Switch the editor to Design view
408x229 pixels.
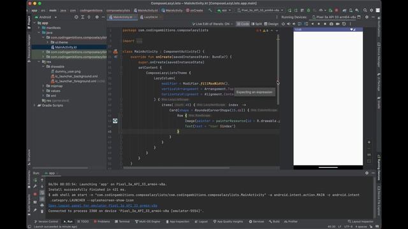271,24
